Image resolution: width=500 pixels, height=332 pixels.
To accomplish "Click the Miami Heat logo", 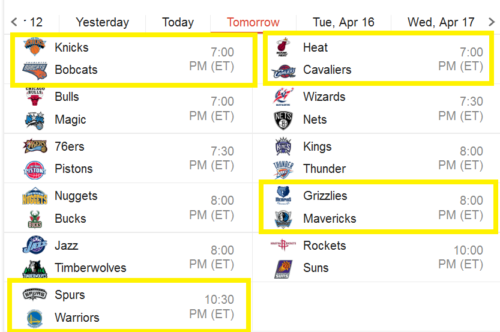I will (x=283, y=47).
